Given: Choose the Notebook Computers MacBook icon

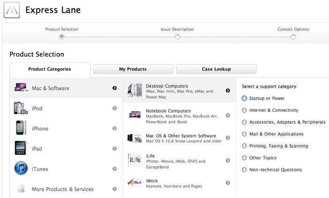Looking at the screenshot, I should [135, 115].
